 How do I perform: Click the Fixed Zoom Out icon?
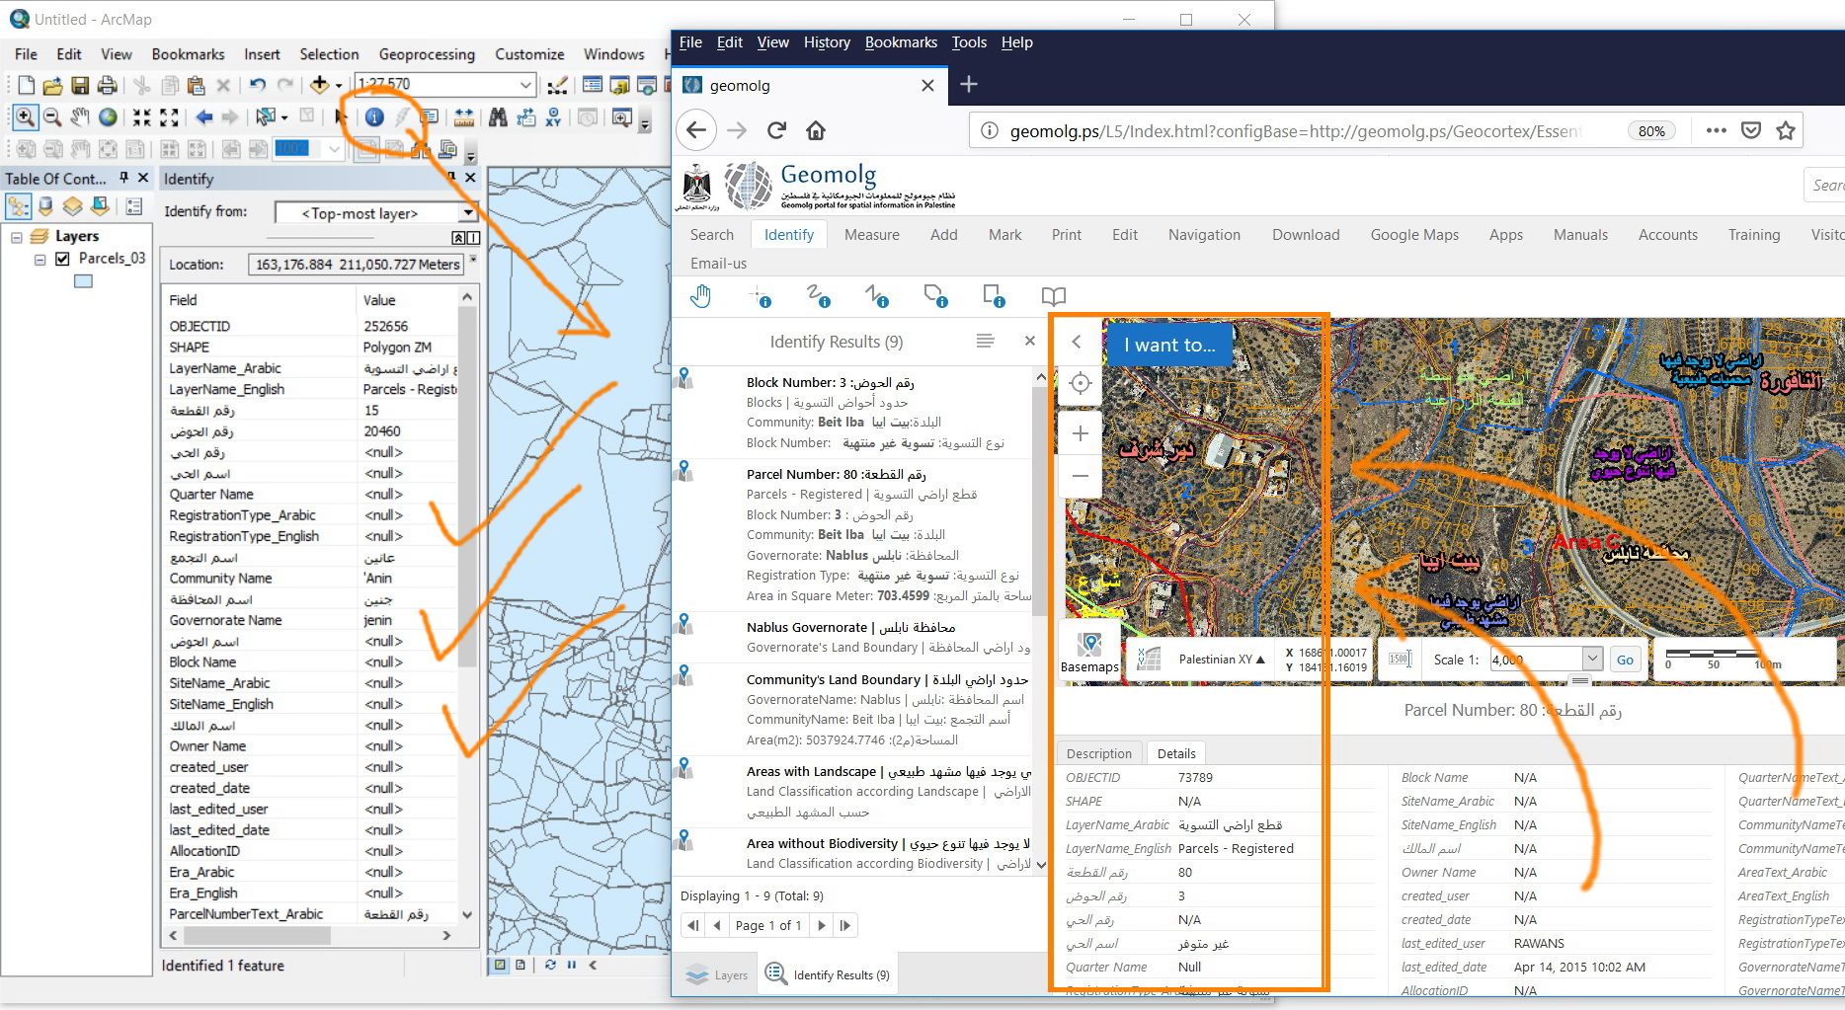(x=169, y=117)
